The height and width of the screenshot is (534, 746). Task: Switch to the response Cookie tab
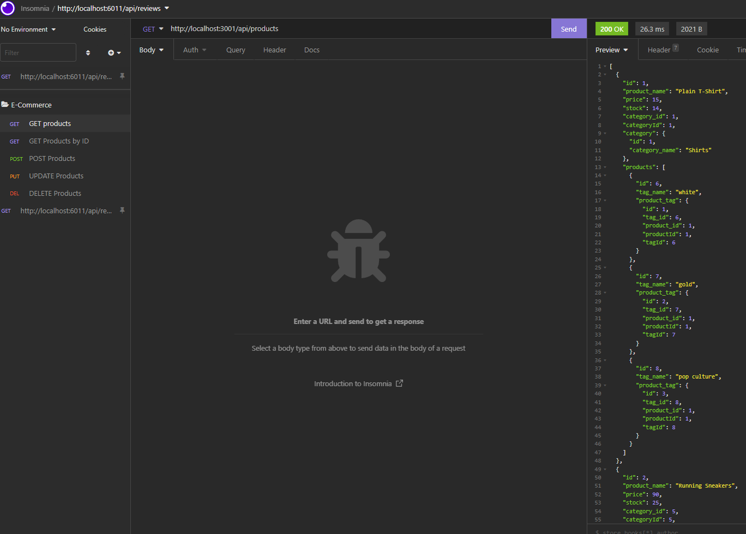tap(708, 50)
